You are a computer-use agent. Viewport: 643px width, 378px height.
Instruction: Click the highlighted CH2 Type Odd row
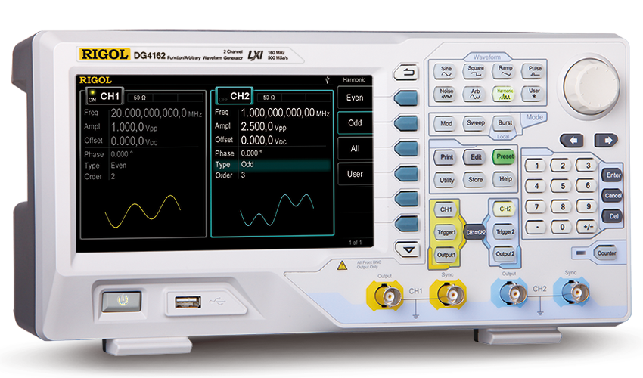[x=272, y=164]
